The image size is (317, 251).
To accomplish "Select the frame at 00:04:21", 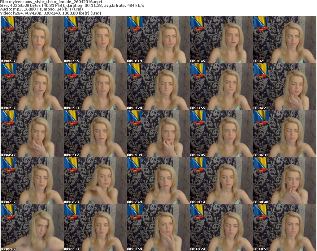I will click(285, 86).
